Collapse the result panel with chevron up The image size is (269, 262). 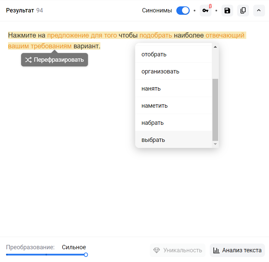(x=259, y=11)
